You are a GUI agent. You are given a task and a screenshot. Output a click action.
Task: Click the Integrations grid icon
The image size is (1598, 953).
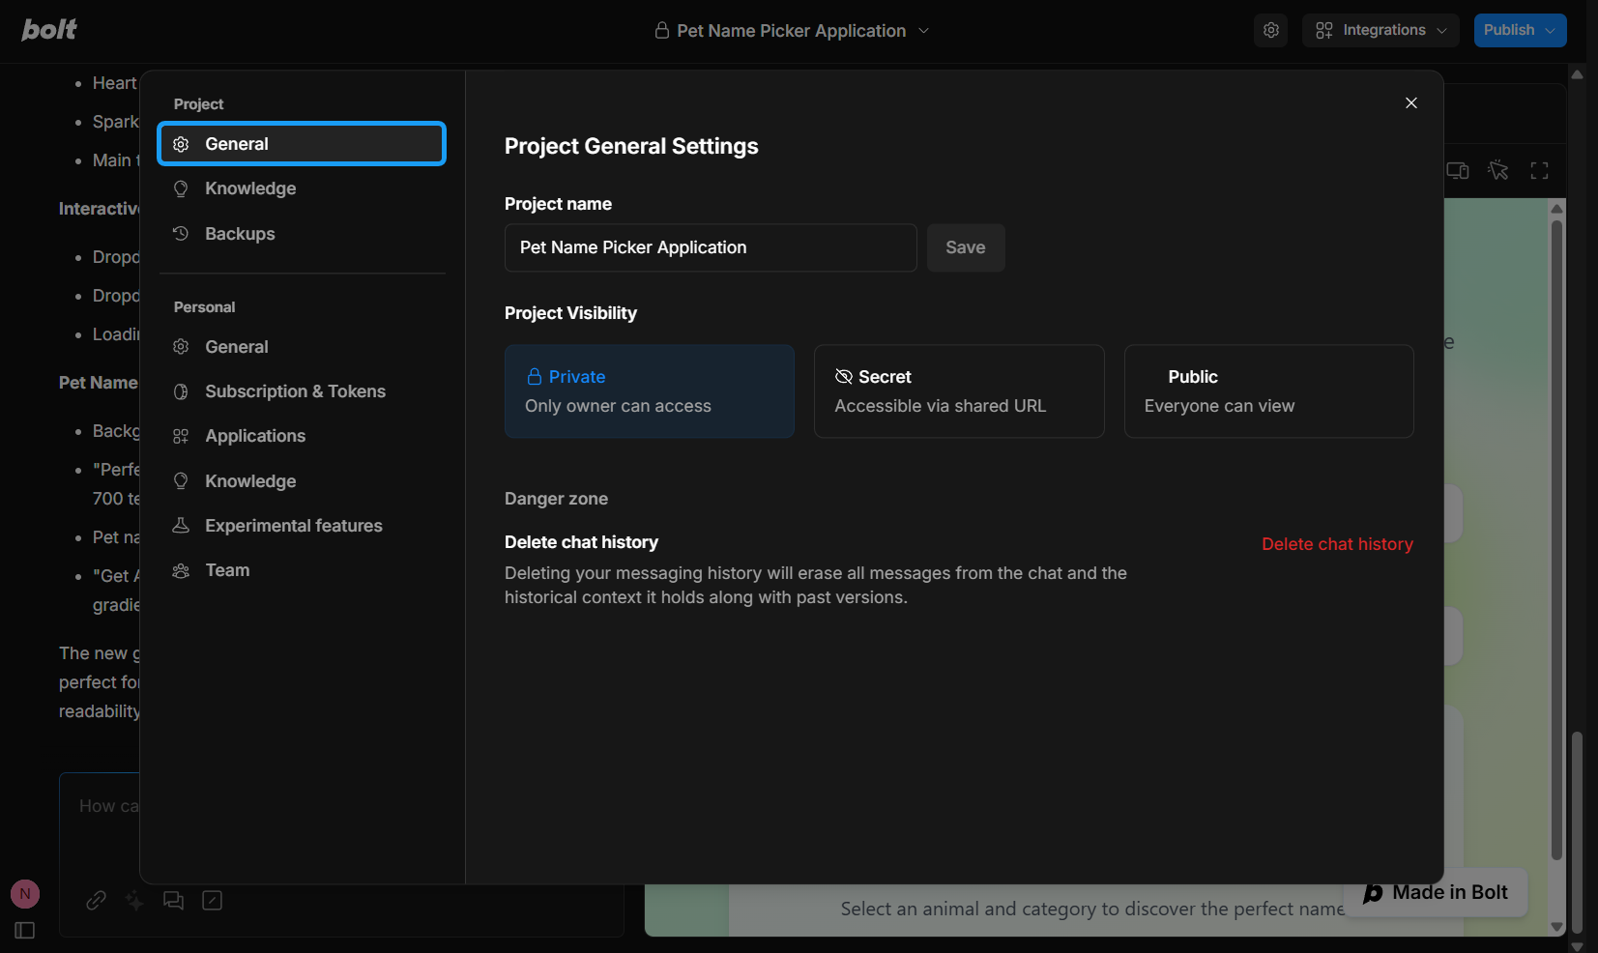click(x=1324, y=31)
